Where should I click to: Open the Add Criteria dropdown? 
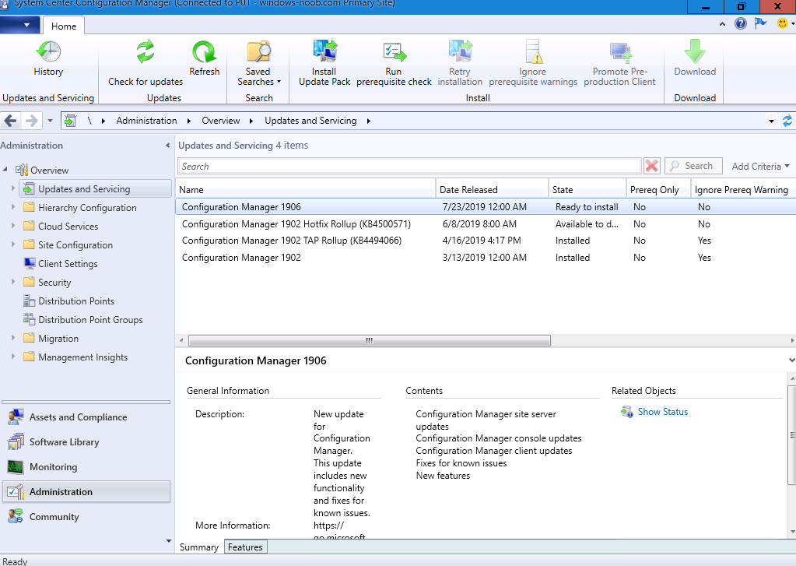point(760,166)
